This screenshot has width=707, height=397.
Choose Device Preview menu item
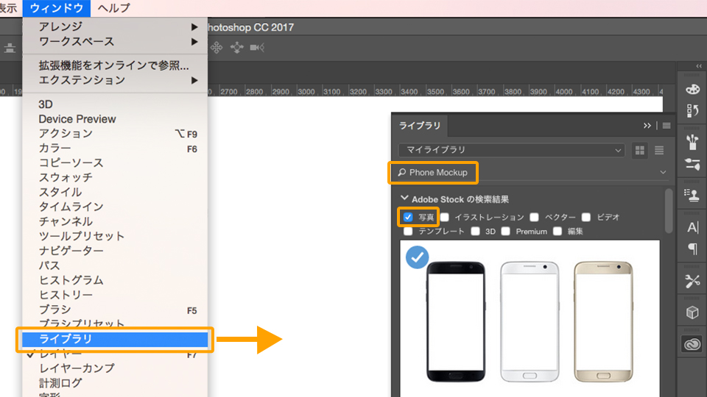click(115, 119)
